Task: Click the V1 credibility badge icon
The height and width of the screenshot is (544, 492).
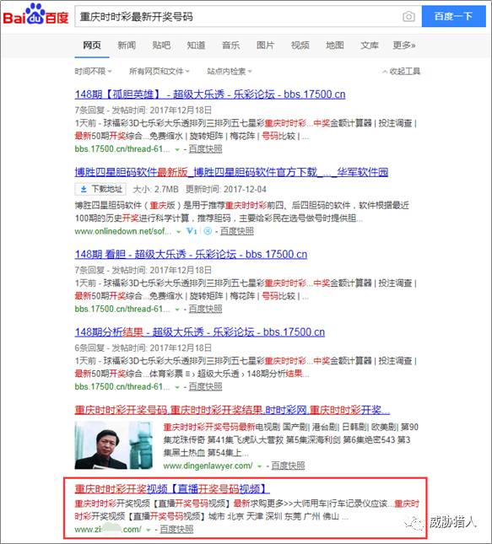Action: [x=192, y=231]
